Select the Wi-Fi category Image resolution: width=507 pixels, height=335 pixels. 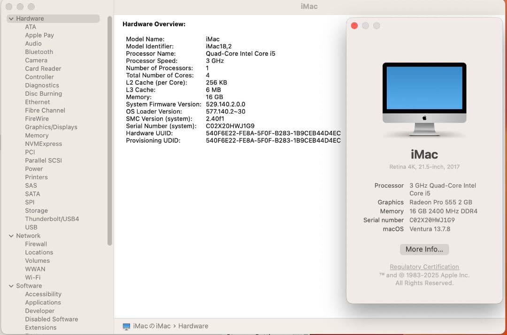tap(33, 277)
